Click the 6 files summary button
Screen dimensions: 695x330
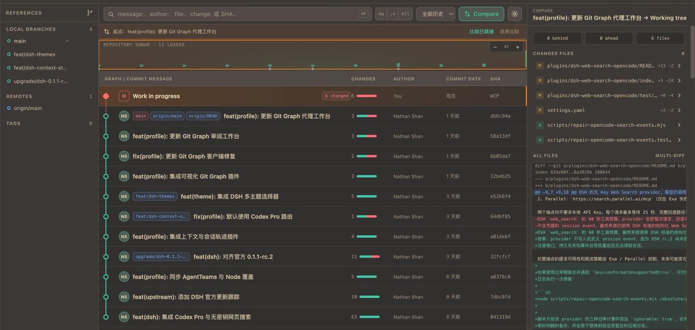click(x=660, y=38)
